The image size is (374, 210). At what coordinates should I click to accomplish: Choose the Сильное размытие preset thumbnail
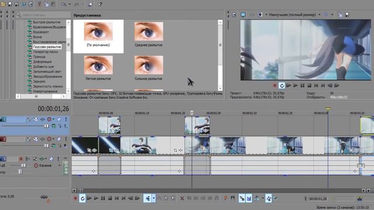click(x=148, y=65)
